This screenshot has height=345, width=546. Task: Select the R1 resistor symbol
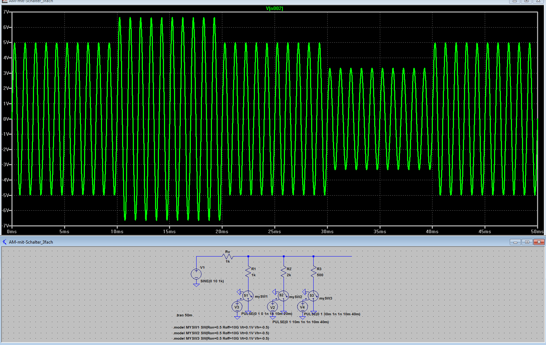[248, 272]
